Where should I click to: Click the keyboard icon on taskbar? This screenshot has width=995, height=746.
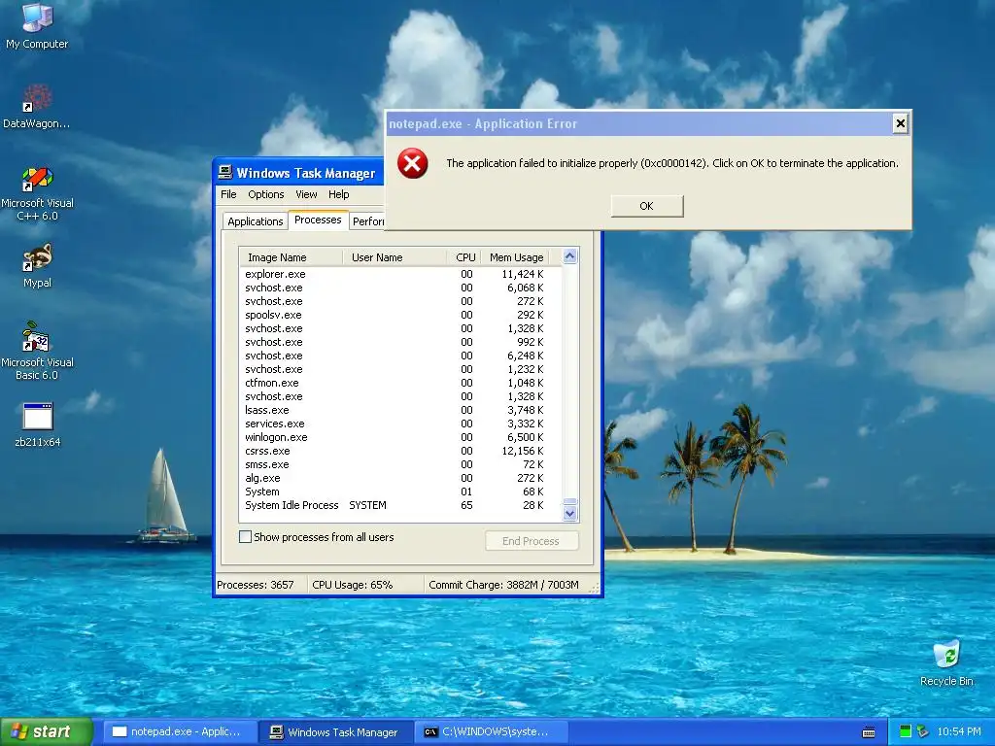tap(869, 732)
